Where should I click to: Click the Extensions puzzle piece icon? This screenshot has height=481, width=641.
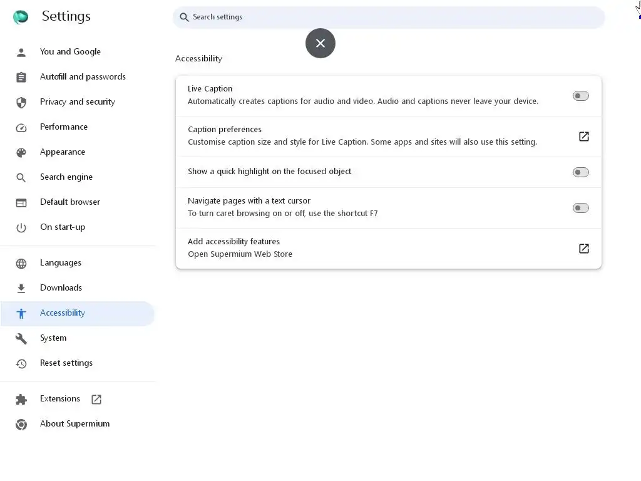coord(21,399)
